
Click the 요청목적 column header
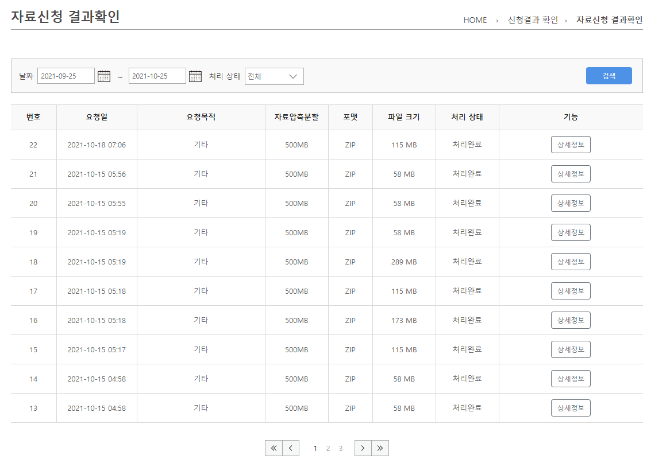coord(201,117)
